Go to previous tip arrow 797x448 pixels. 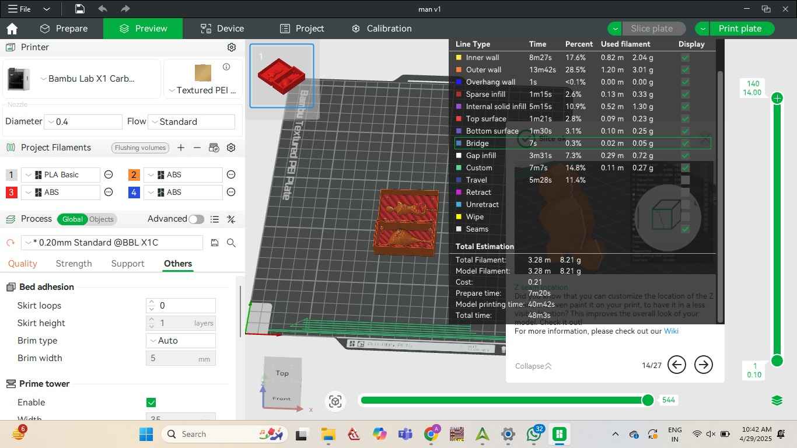[677, 365]
